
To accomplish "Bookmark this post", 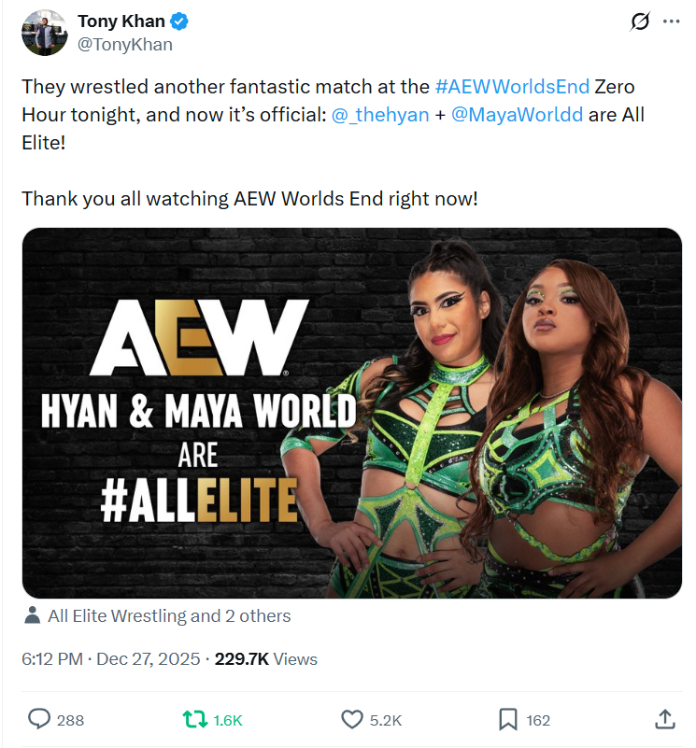I will pos(507,719).
